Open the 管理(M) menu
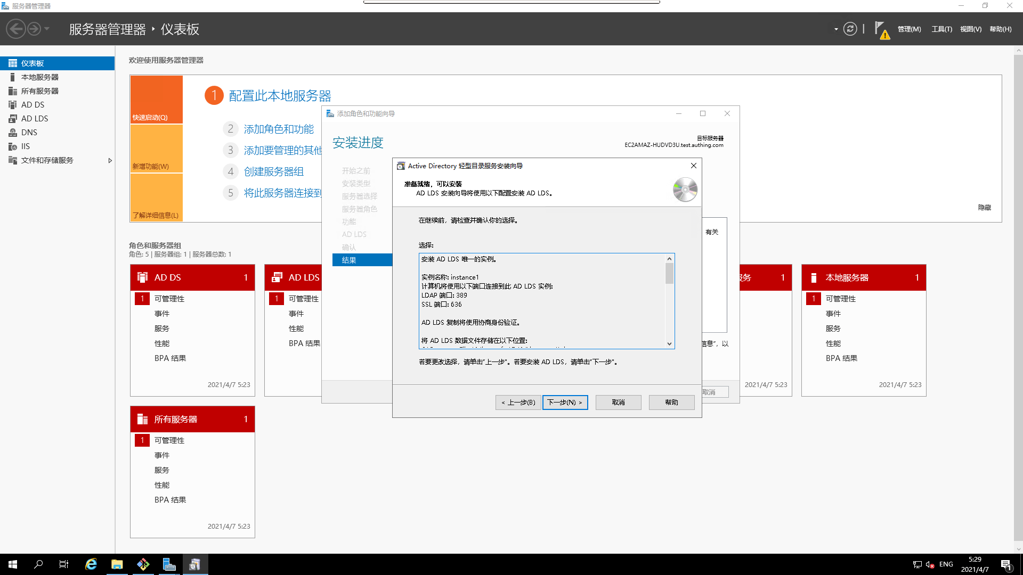Viewport: 1023px width, 575px height. pyautogui.click(x=909, y=29)
